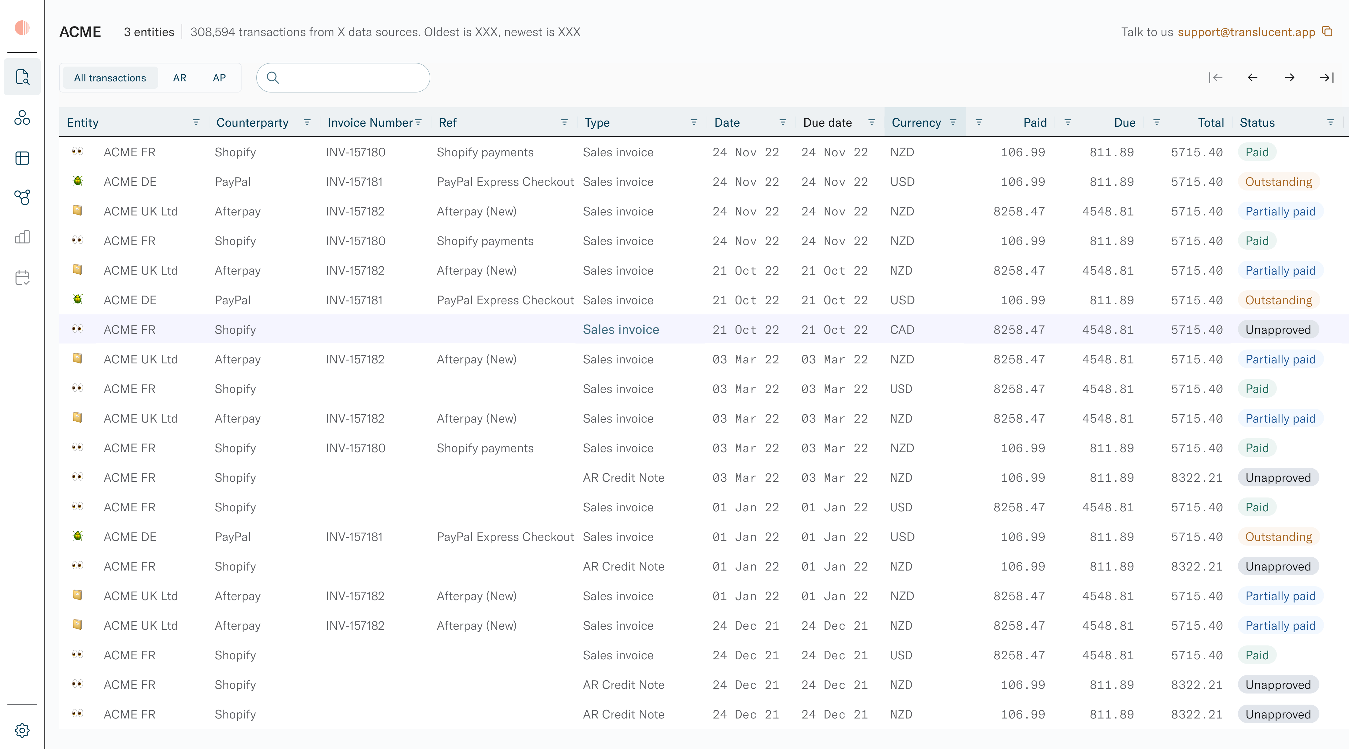The height and width of the screenshot is (749, 1349).
Task: Select the All transactions tab
Action: tap(110, 77)
